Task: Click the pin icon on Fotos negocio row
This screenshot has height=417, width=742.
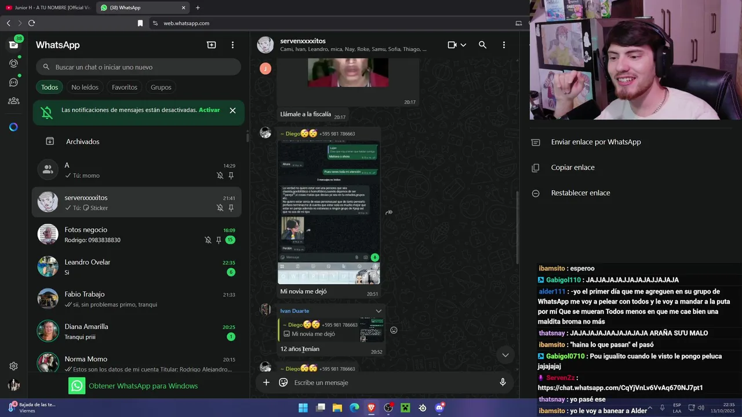Action: pyautogui.click(x=219, y=240)
